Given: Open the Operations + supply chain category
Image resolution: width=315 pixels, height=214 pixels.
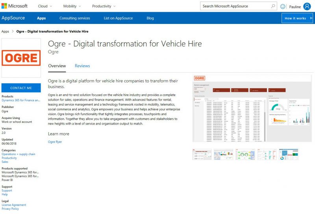Looking at the screenshot, I should [x=18, y=154].
